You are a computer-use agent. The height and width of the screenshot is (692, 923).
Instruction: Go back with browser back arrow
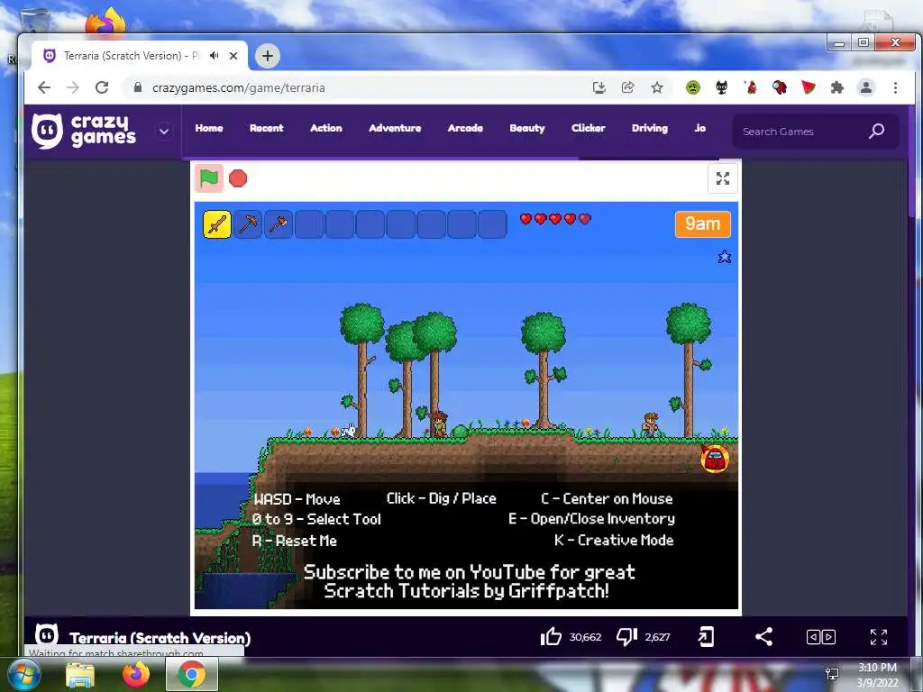[44, 87]
